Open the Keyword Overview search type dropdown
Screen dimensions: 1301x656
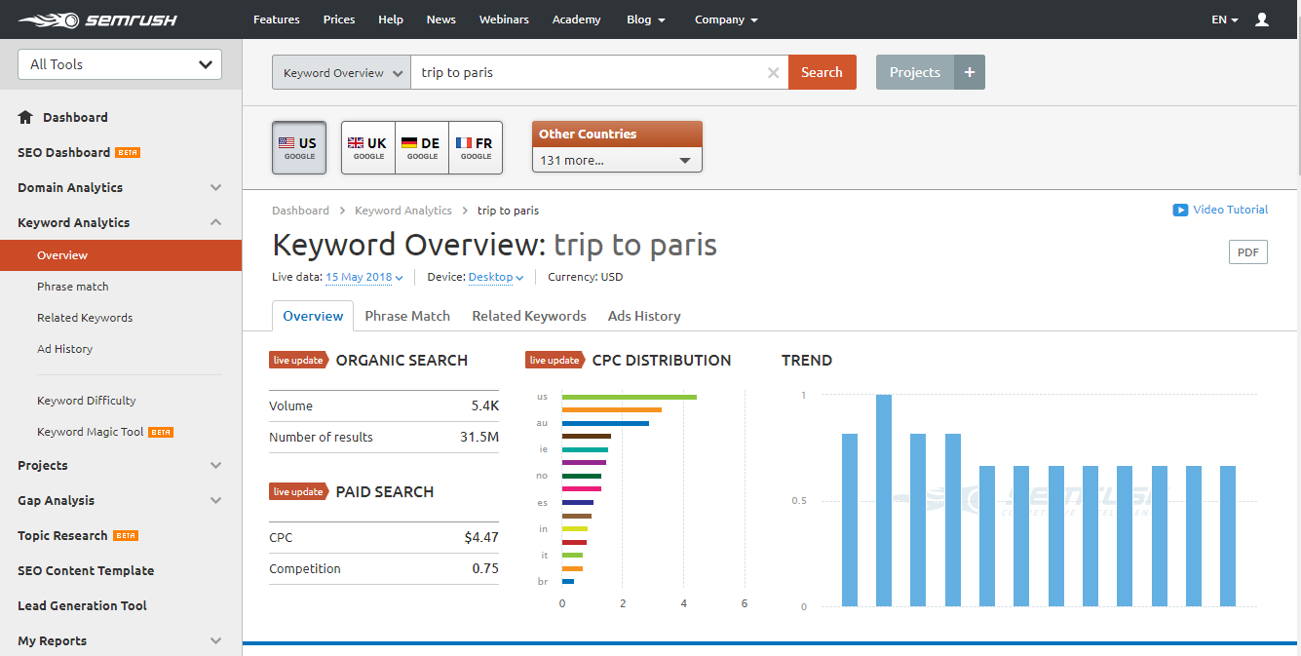point(341,73)
